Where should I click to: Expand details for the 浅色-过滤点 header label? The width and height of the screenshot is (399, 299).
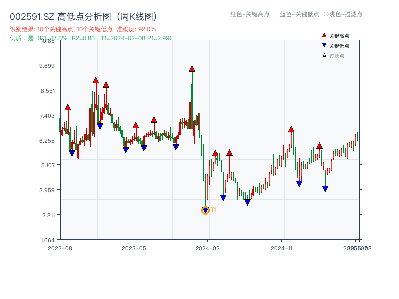[x=345, y=15]
